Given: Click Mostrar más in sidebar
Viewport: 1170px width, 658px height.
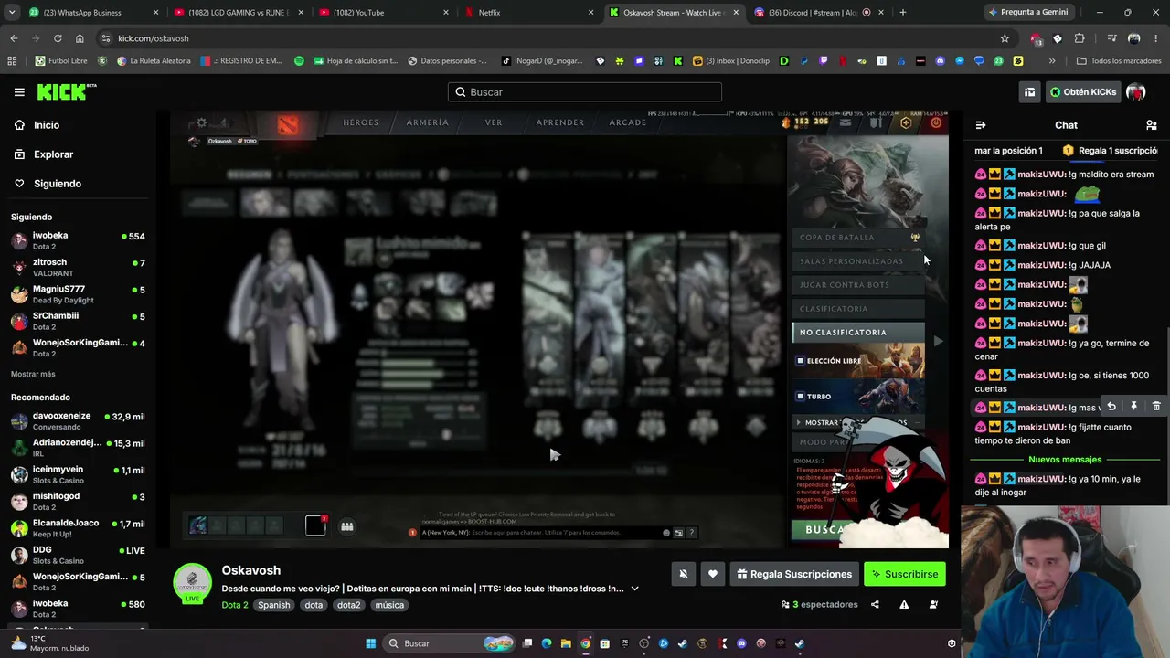Looking at the screenshot, I should coord(33,374).
